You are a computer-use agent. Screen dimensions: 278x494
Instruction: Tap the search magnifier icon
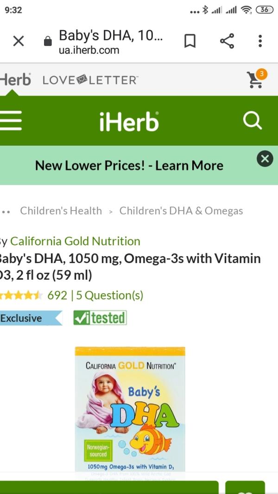pyautogui.click(x=253, y=121)
